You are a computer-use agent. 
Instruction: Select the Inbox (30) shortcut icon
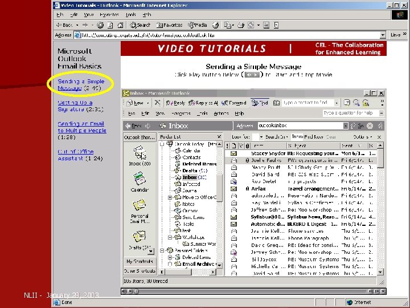click(140, 156)
